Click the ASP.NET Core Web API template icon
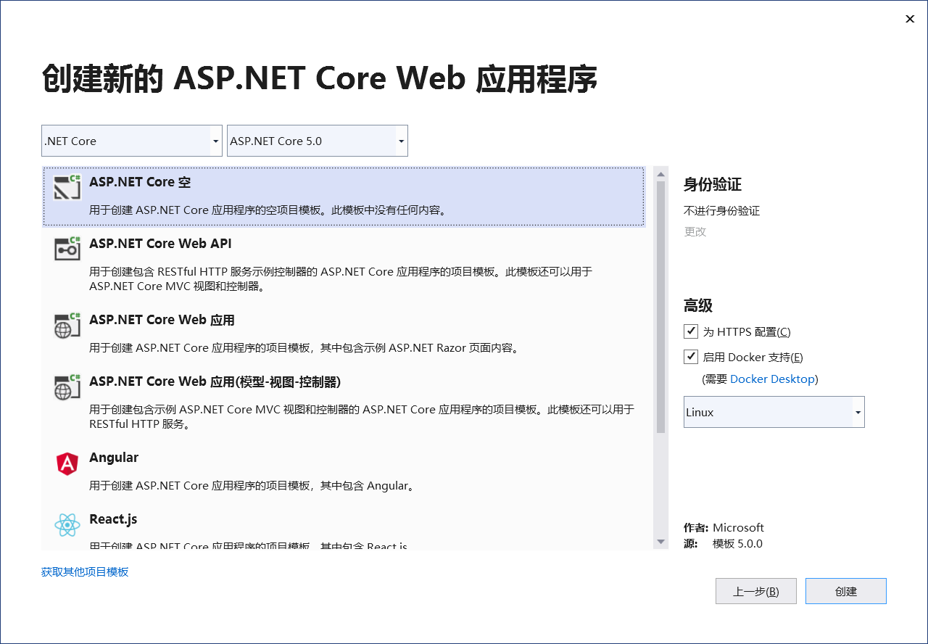 point(67,249)
